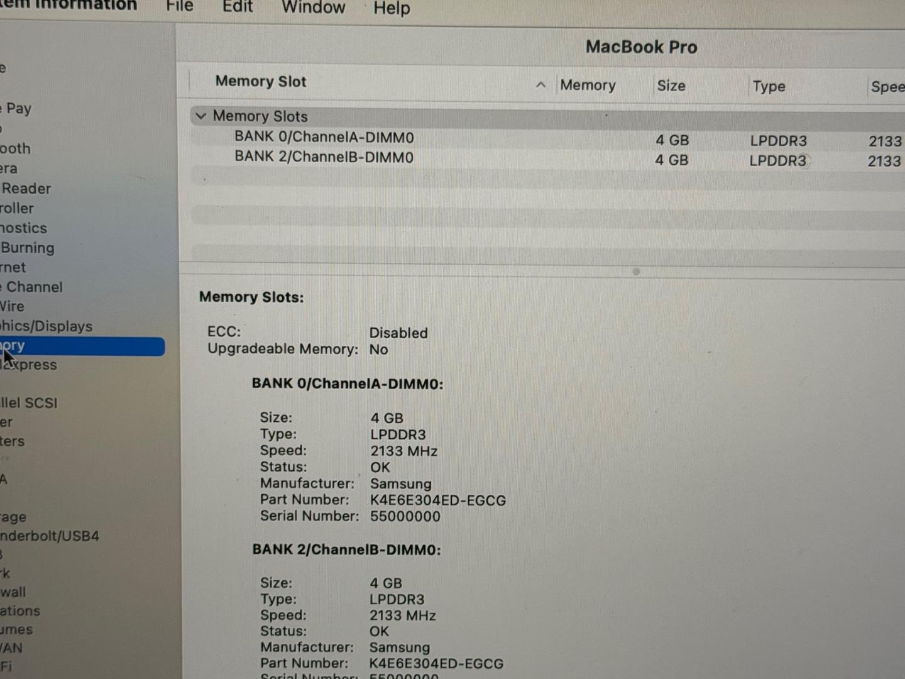Image resolution: width=905 pixels, height=679 pixels.
Task: Select Firewall in the sidebar
Action: 13,592
